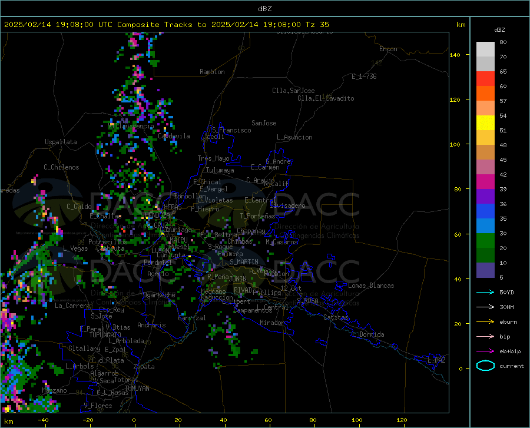
Task: Click the 'La_Carrera' map label
Action: pyautogui.click(x=72, y=306)
